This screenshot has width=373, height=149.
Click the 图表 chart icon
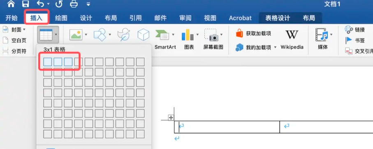coord(188,35)
